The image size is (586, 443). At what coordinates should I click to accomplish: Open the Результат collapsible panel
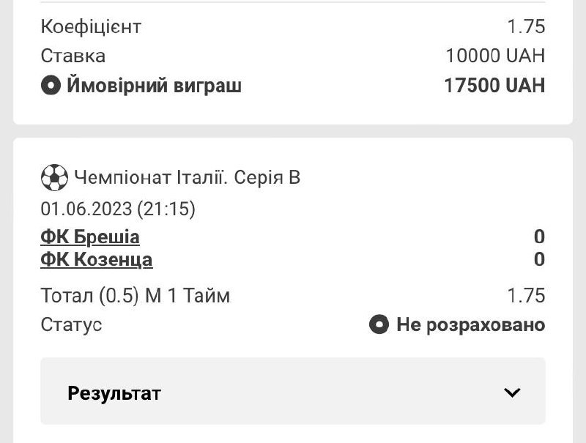pos(293,391)
